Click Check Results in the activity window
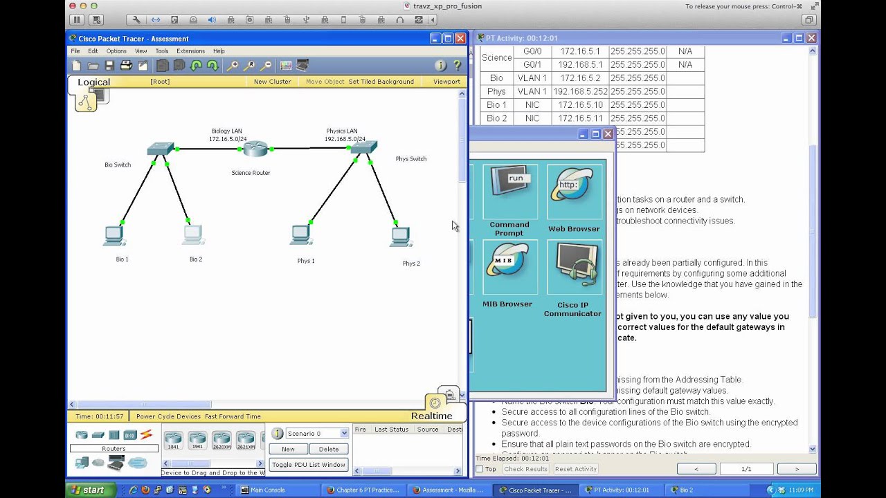The height and width of the screenshot is (498, 886). coord(525,469)
